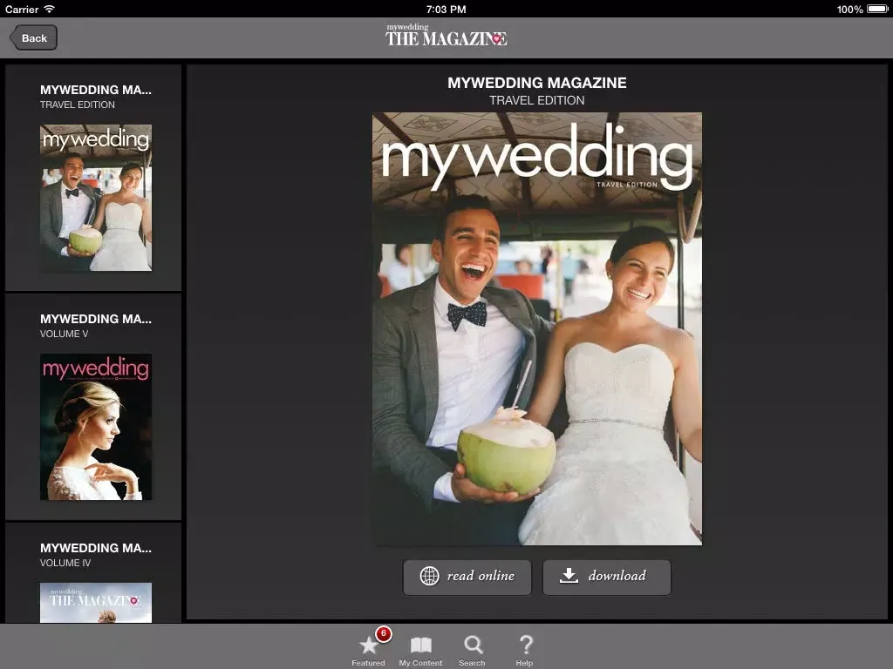Tap the globe icon on read online
This screenshot has width=893, height=669.
pyautogui.click(x=429, y=576)
